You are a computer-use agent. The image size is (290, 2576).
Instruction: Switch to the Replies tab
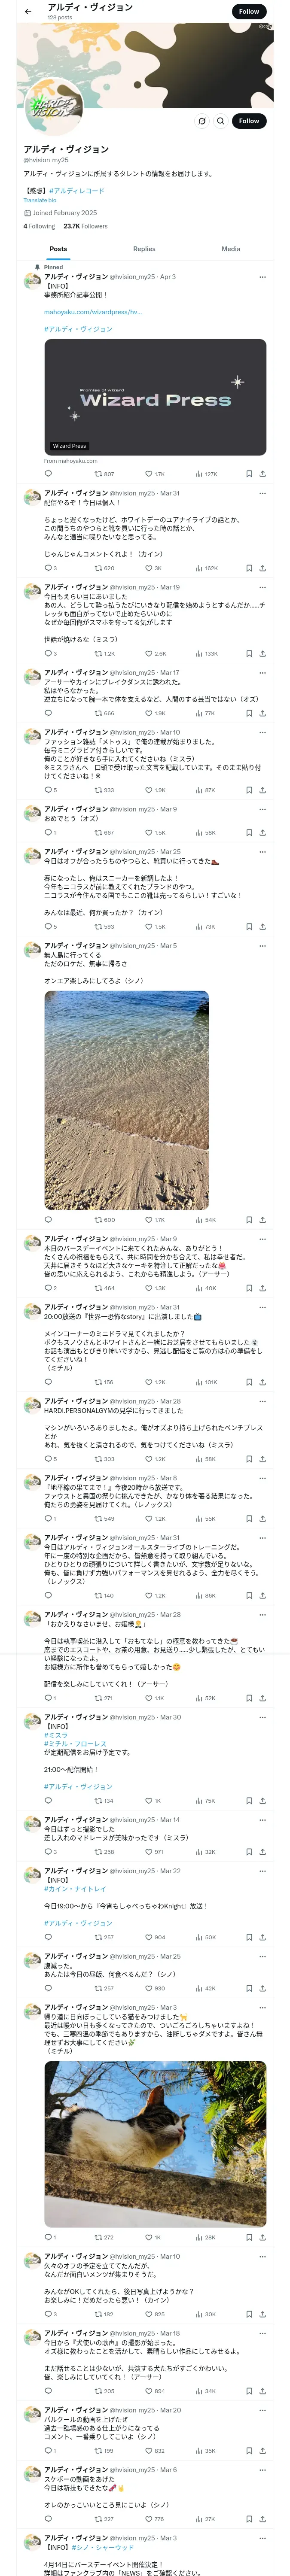[144, 249]
